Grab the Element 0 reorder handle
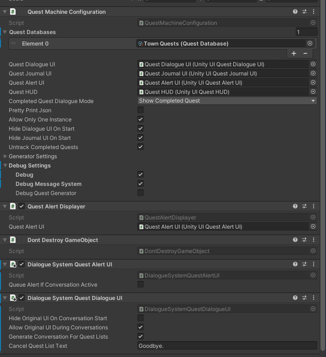Image resolution: width=326 pixels, height=357 pixels. [x=13, y=44]
